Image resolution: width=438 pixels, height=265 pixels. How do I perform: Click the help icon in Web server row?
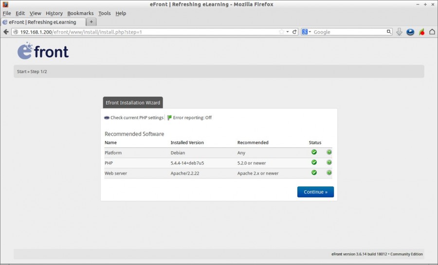[329, 173]
